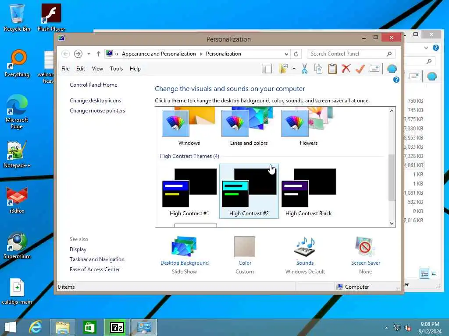The image size is (449, 336).
Task: Click the Properties toolbar icon in Personalization
Action: 374,69
